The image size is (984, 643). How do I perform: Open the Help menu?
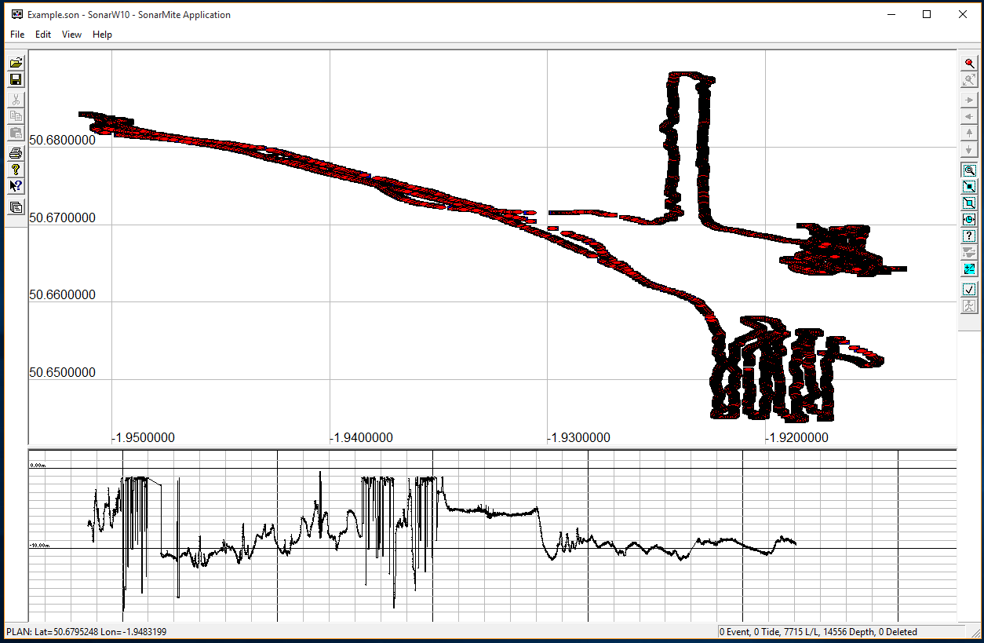coord(102,35)
